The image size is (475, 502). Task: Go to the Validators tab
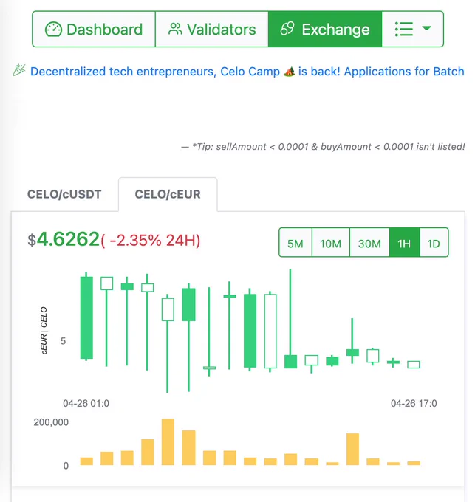[212, 29]
